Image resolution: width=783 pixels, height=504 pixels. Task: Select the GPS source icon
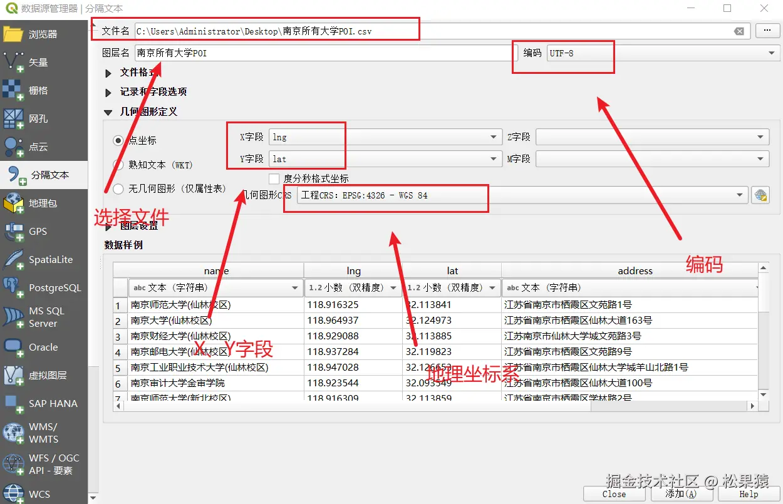click(x=13, y=231)
